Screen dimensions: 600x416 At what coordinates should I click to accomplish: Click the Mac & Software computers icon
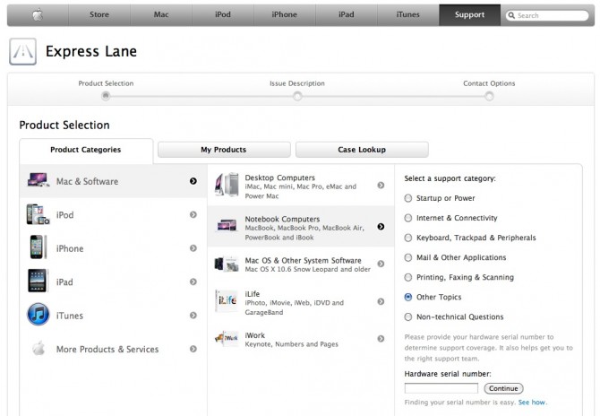pos(39,180)
